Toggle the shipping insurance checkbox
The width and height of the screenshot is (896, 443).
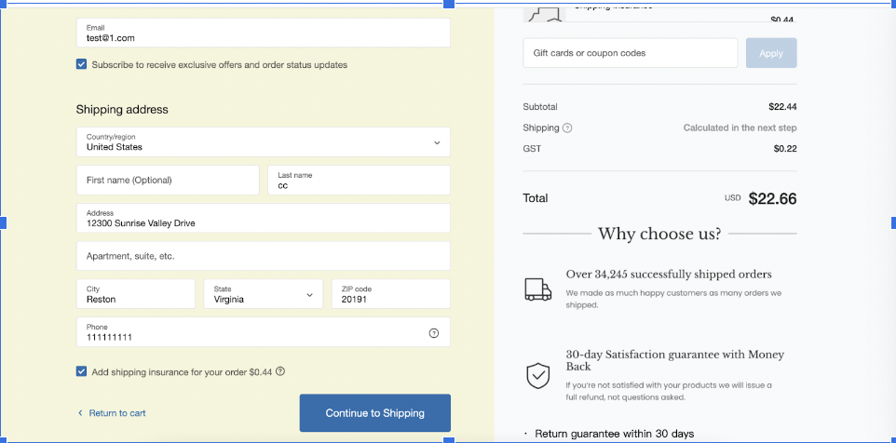click(82, 371)
